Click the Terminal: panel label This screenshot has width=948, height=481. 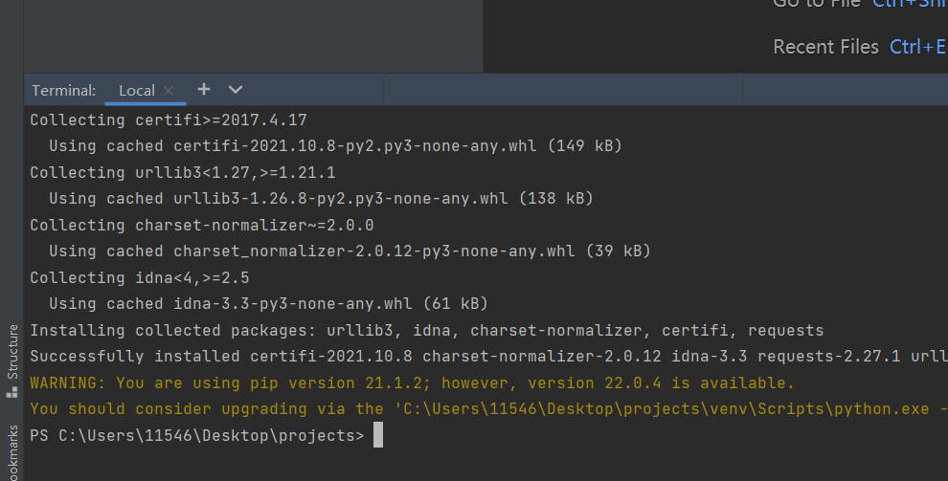pyautogui.click(x=63, y=91)
